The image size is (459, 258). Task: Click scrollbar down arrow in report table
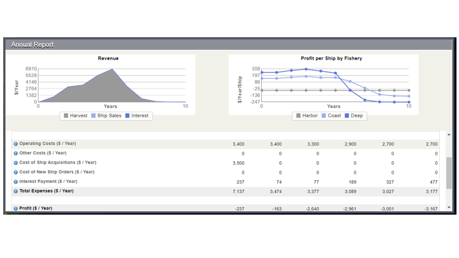click(x=449, y=208)
